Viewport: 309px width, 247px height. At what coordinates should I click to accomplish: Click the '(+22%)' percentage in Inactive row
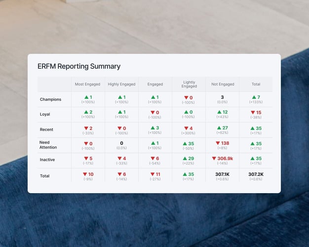click(189, 163)
